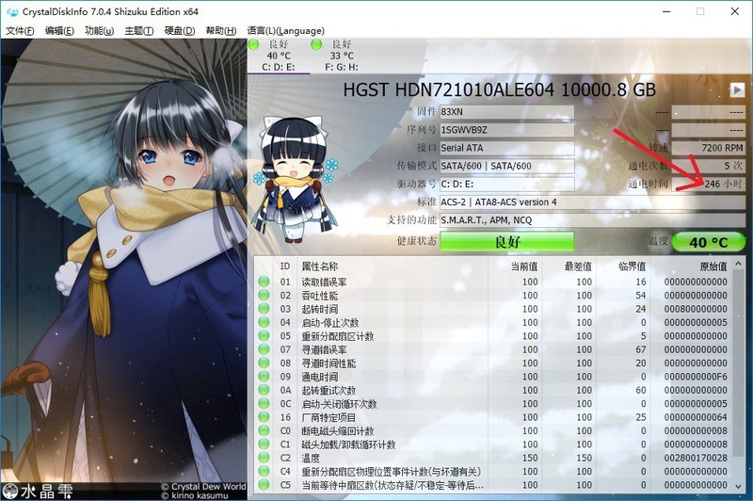This screenshot has width=753, height=501.
Task: Click the power-on count field 5 次
Action: pos(709,166)
